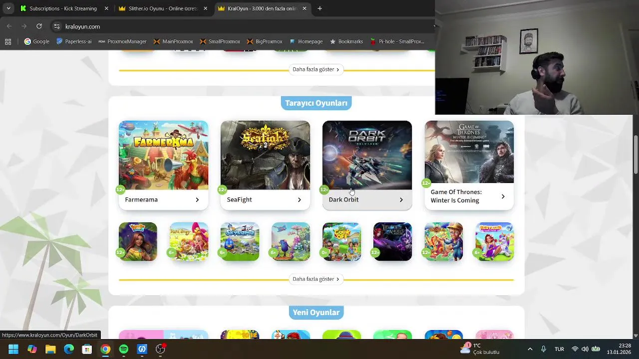The image size is (639, 359).
Task: Open the Windows Start menu
Action: (x=13, y=349)
